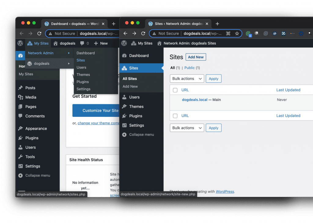
Task: Click the dashboard gauge icon in the left sidebar
Action: point(20,56)
